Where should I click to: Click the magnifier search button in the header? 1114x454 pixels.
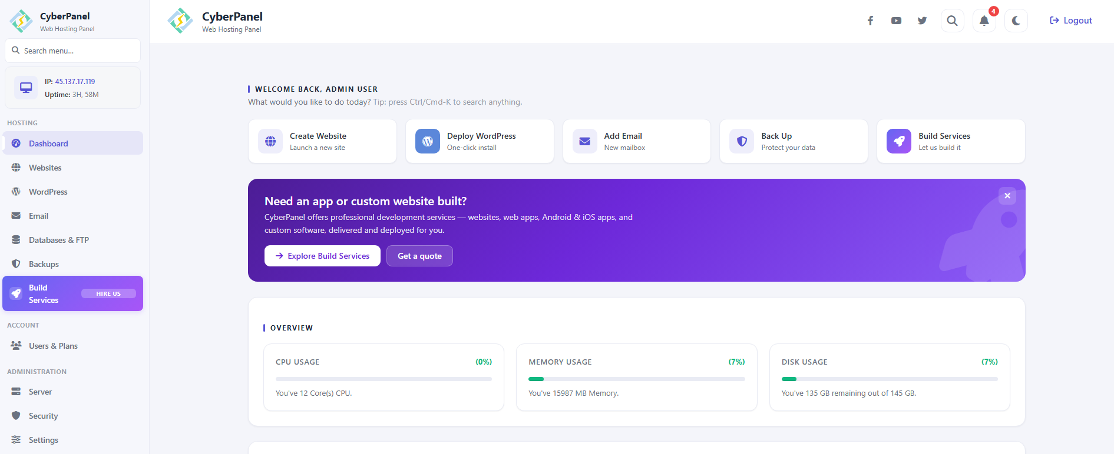(952, 21)
